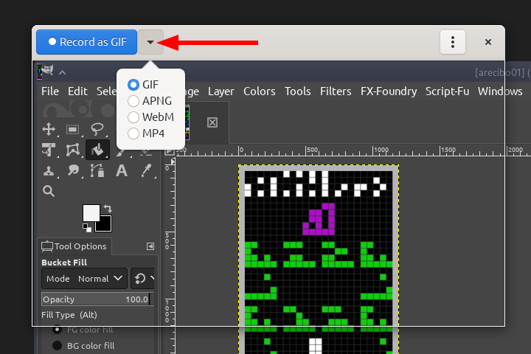531x354 pixels.
Task: Click the purple shape on the canvas
Action: [x=319, y=219]
